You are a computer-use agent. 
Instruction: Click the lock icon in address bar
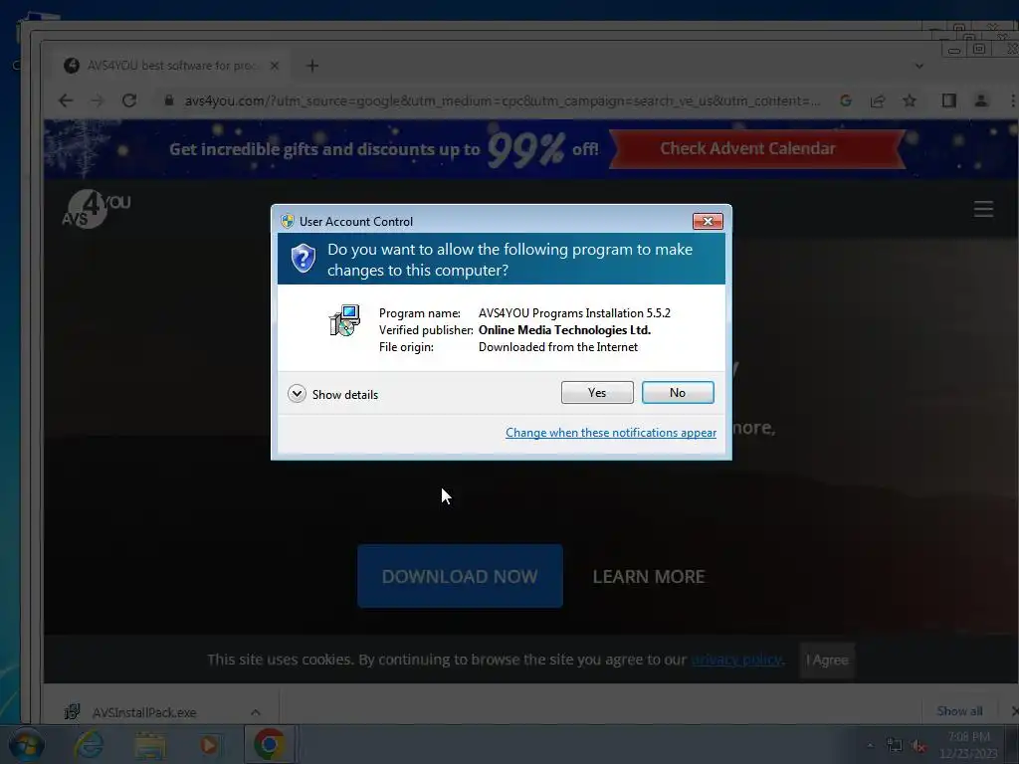(169, 100)
